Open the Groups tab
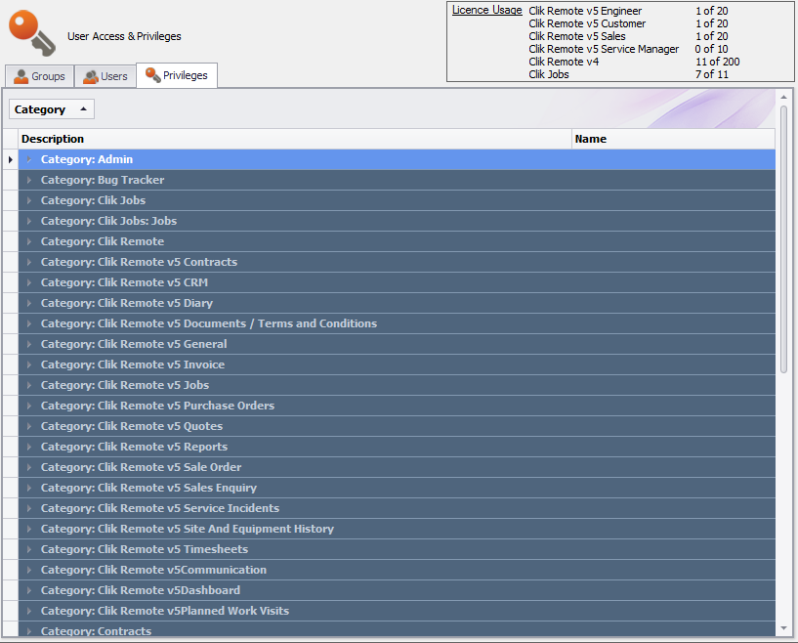 [40, 76]
